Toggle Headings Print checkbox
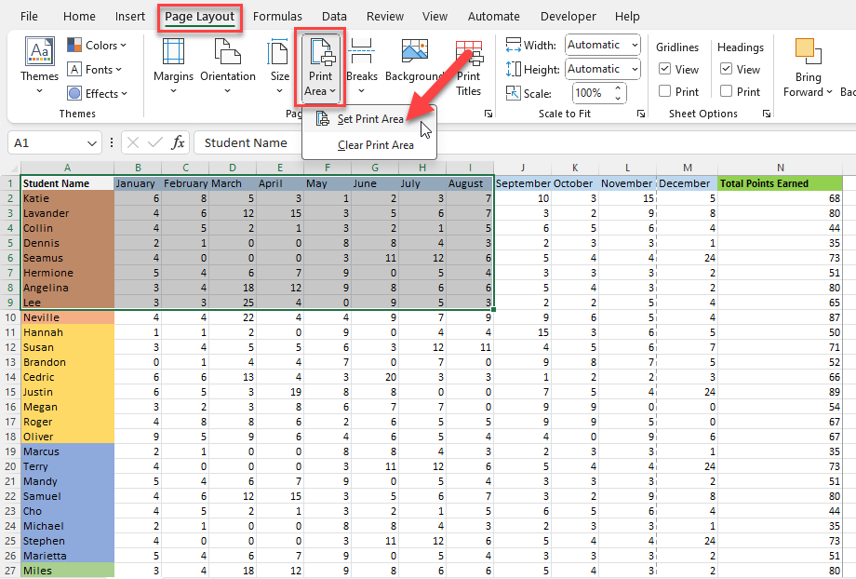This screenshot has width=856, height=579. 726,91
